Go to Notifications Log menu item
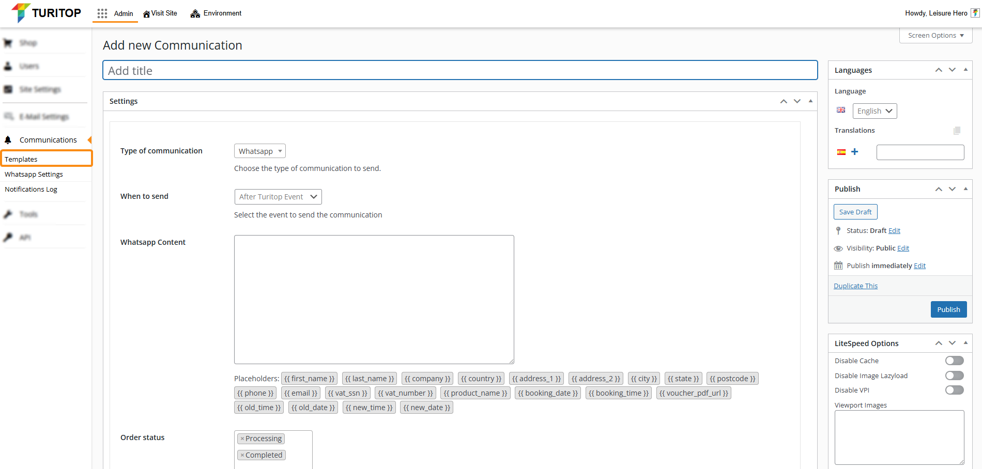Viewport: 982px width, 469px height. pyautogui.click(x=31, y=190)
